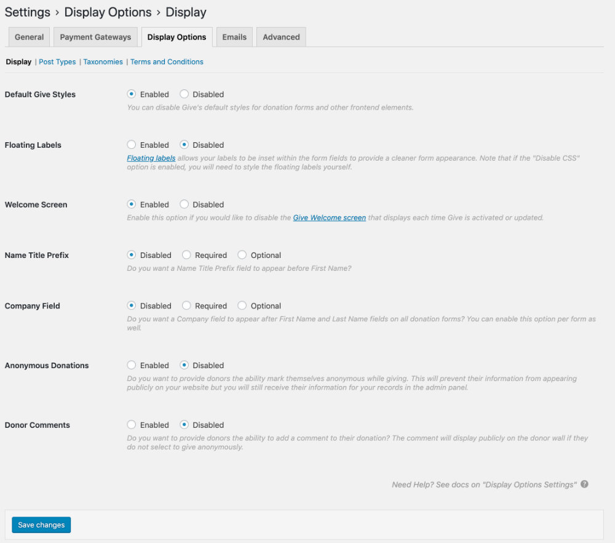The height and width of the screenshot is (543, 615).
Task: Set Company Field to Optional
Action: point(242,305)
